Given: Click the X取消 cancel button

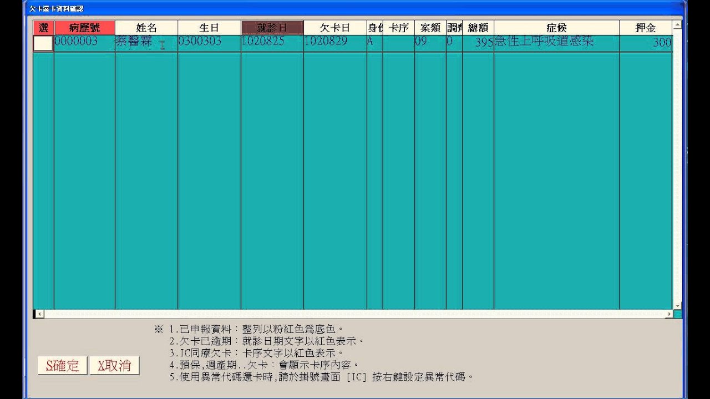Looking at the screenshot, I should pos(114,366).
